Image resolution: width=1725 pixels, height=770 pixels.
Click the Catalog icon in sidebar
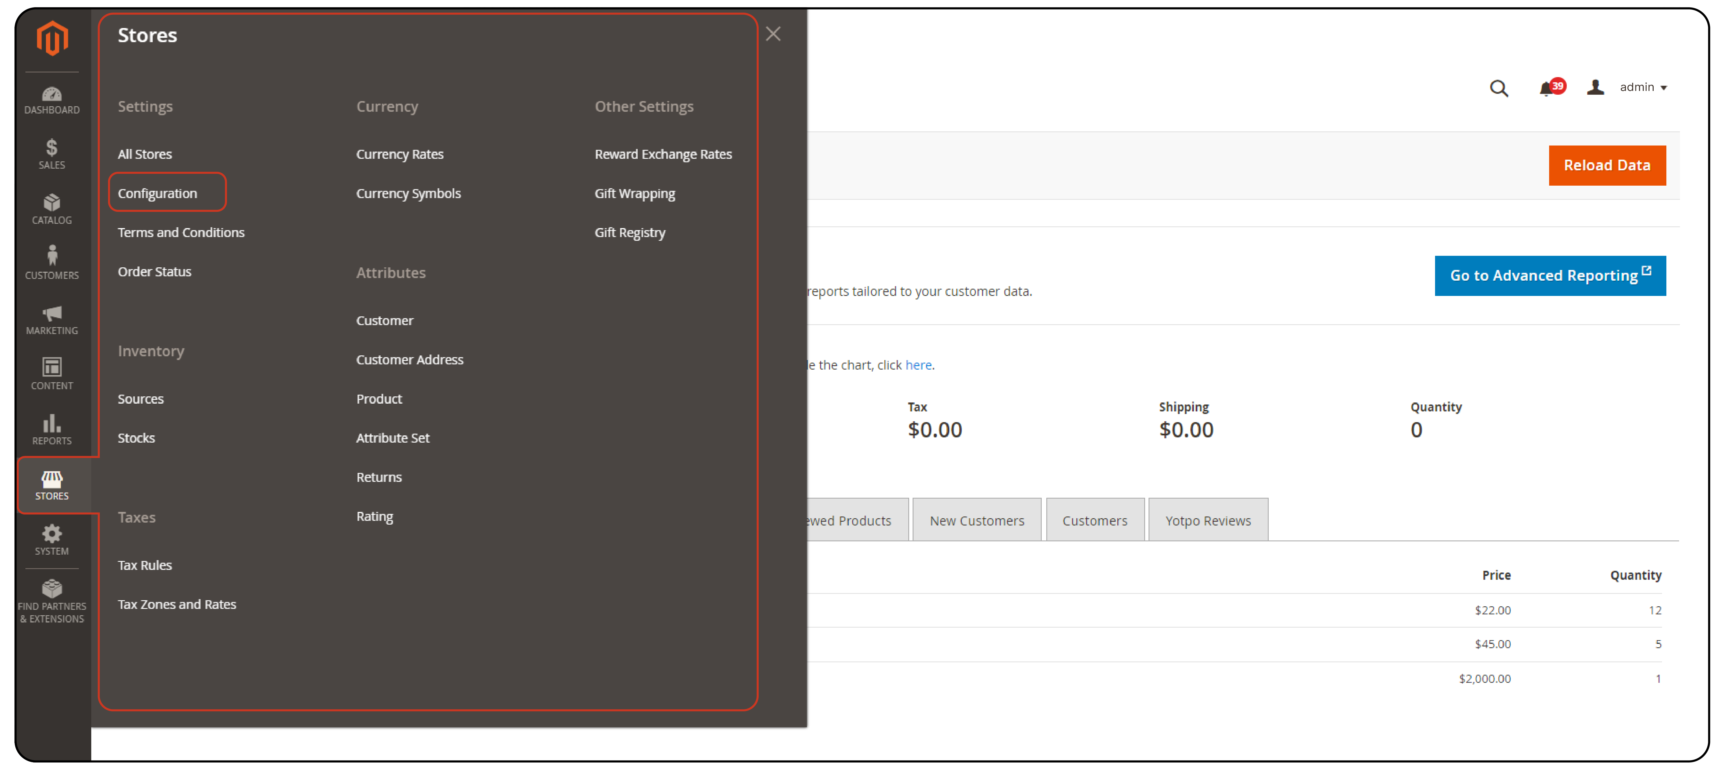(x=53, y=204)
